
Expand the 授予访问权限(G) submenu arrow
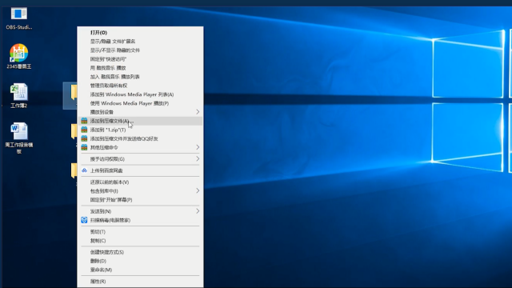[198, 158]
